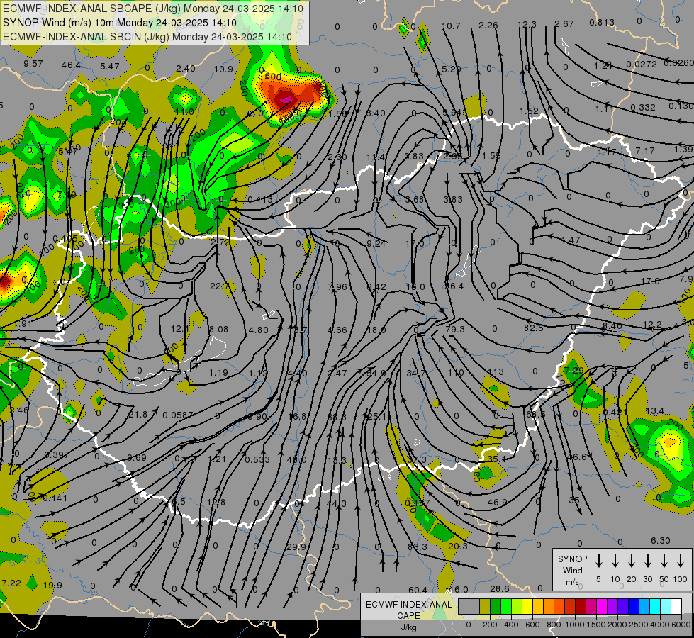Click the 0.0587 value on the map
Image resolution: width=694 pixels, height=638 pixels.
click(x=178, y=415)
